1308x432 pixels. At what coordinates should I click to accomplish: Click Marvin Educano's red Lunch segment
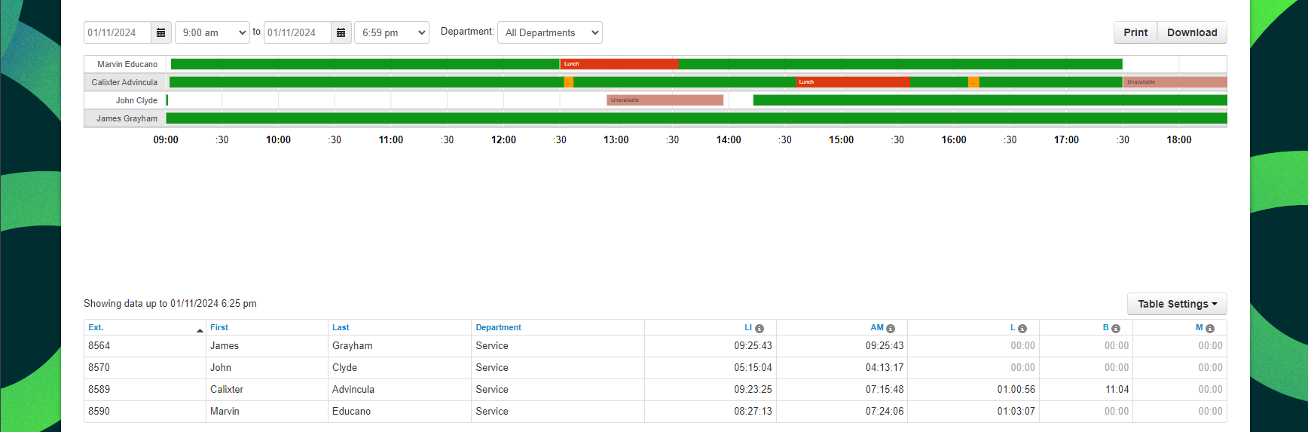point(619,64)
